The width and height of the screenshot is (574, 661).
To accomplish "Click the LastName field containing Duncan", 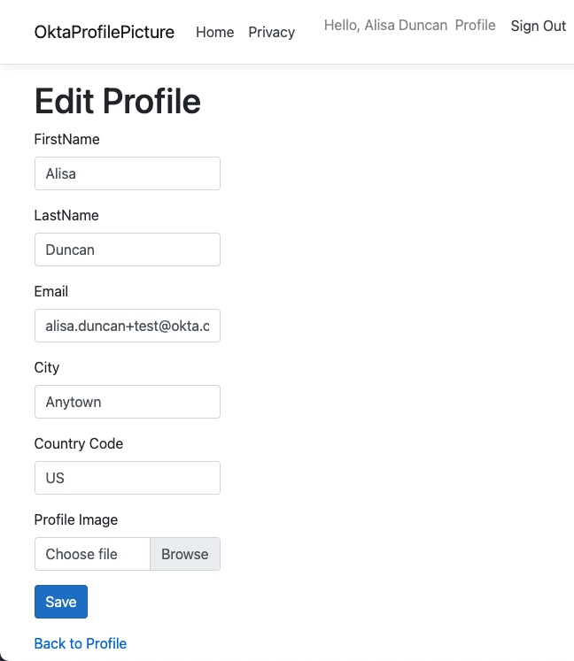I will [127, 250].
